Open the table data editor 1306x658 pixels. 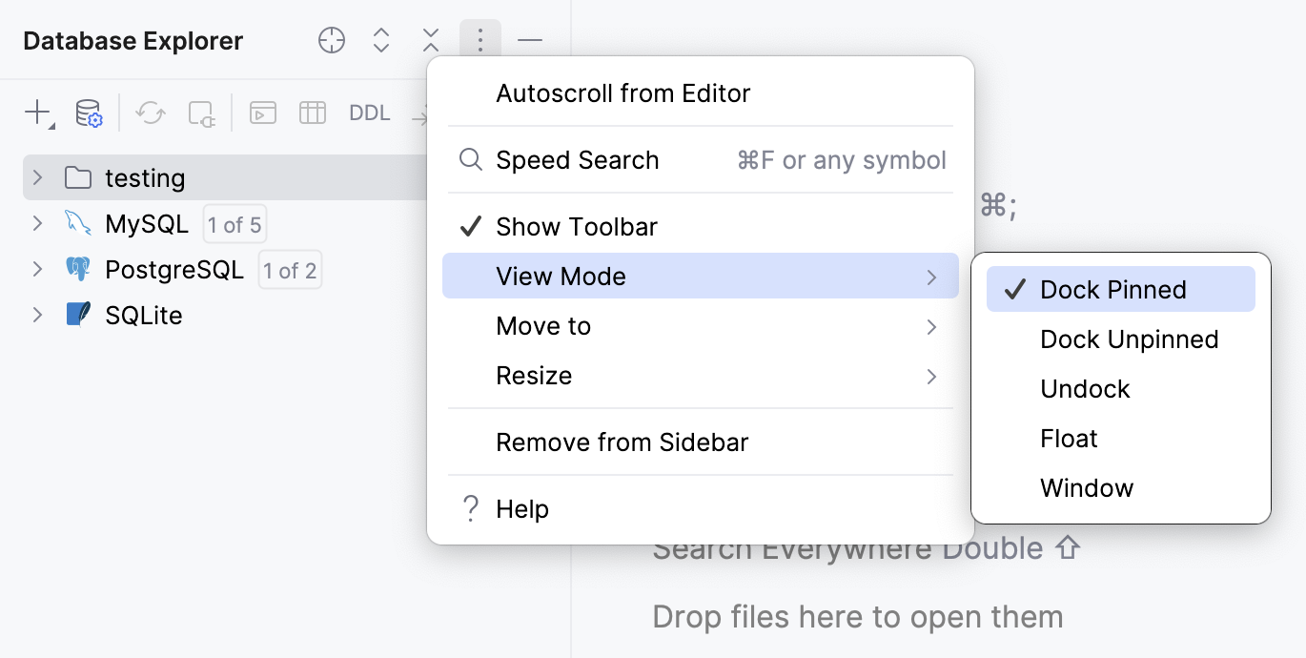click(x=312, y=113)
